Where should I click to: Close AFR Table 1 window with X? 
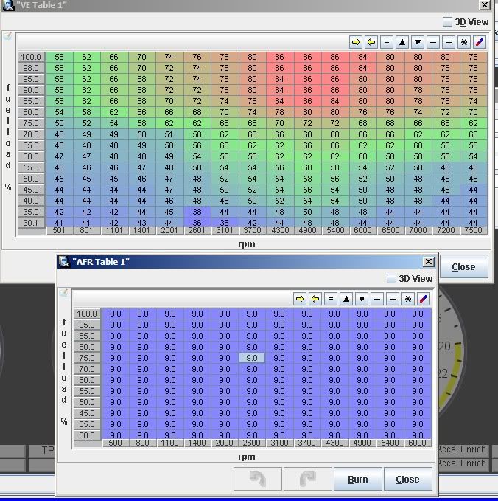(429, 262)
